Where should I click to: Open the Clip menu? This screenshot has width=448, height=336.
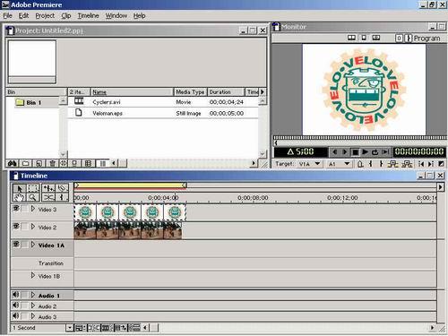[x=66, y=15]
